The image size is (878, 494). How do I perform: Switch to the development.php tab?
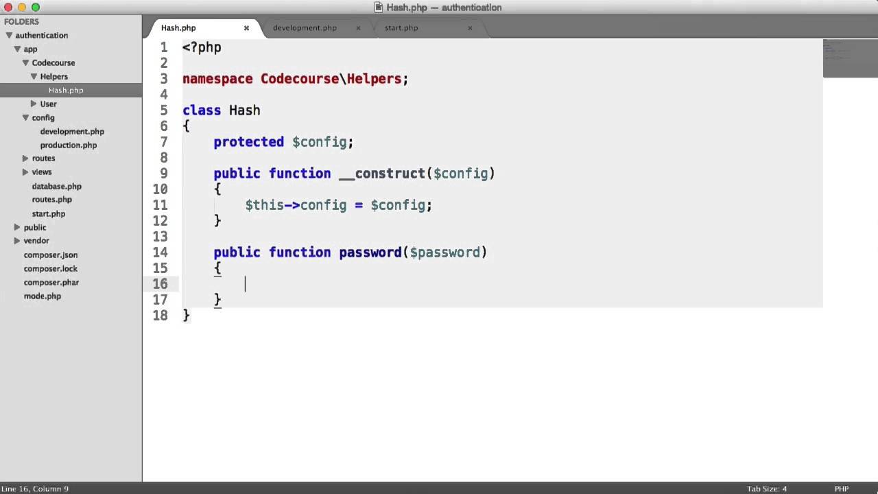click(x=305, y=28)
